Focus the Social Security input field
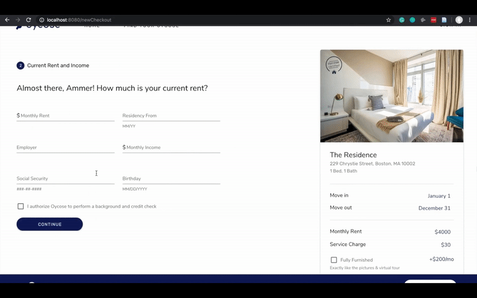477x298 pixels. [66, 178]
